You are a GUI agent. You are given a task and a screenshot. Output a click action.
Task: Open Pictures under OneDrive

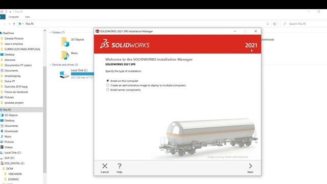pyautogui.click(x=9, y=98)
